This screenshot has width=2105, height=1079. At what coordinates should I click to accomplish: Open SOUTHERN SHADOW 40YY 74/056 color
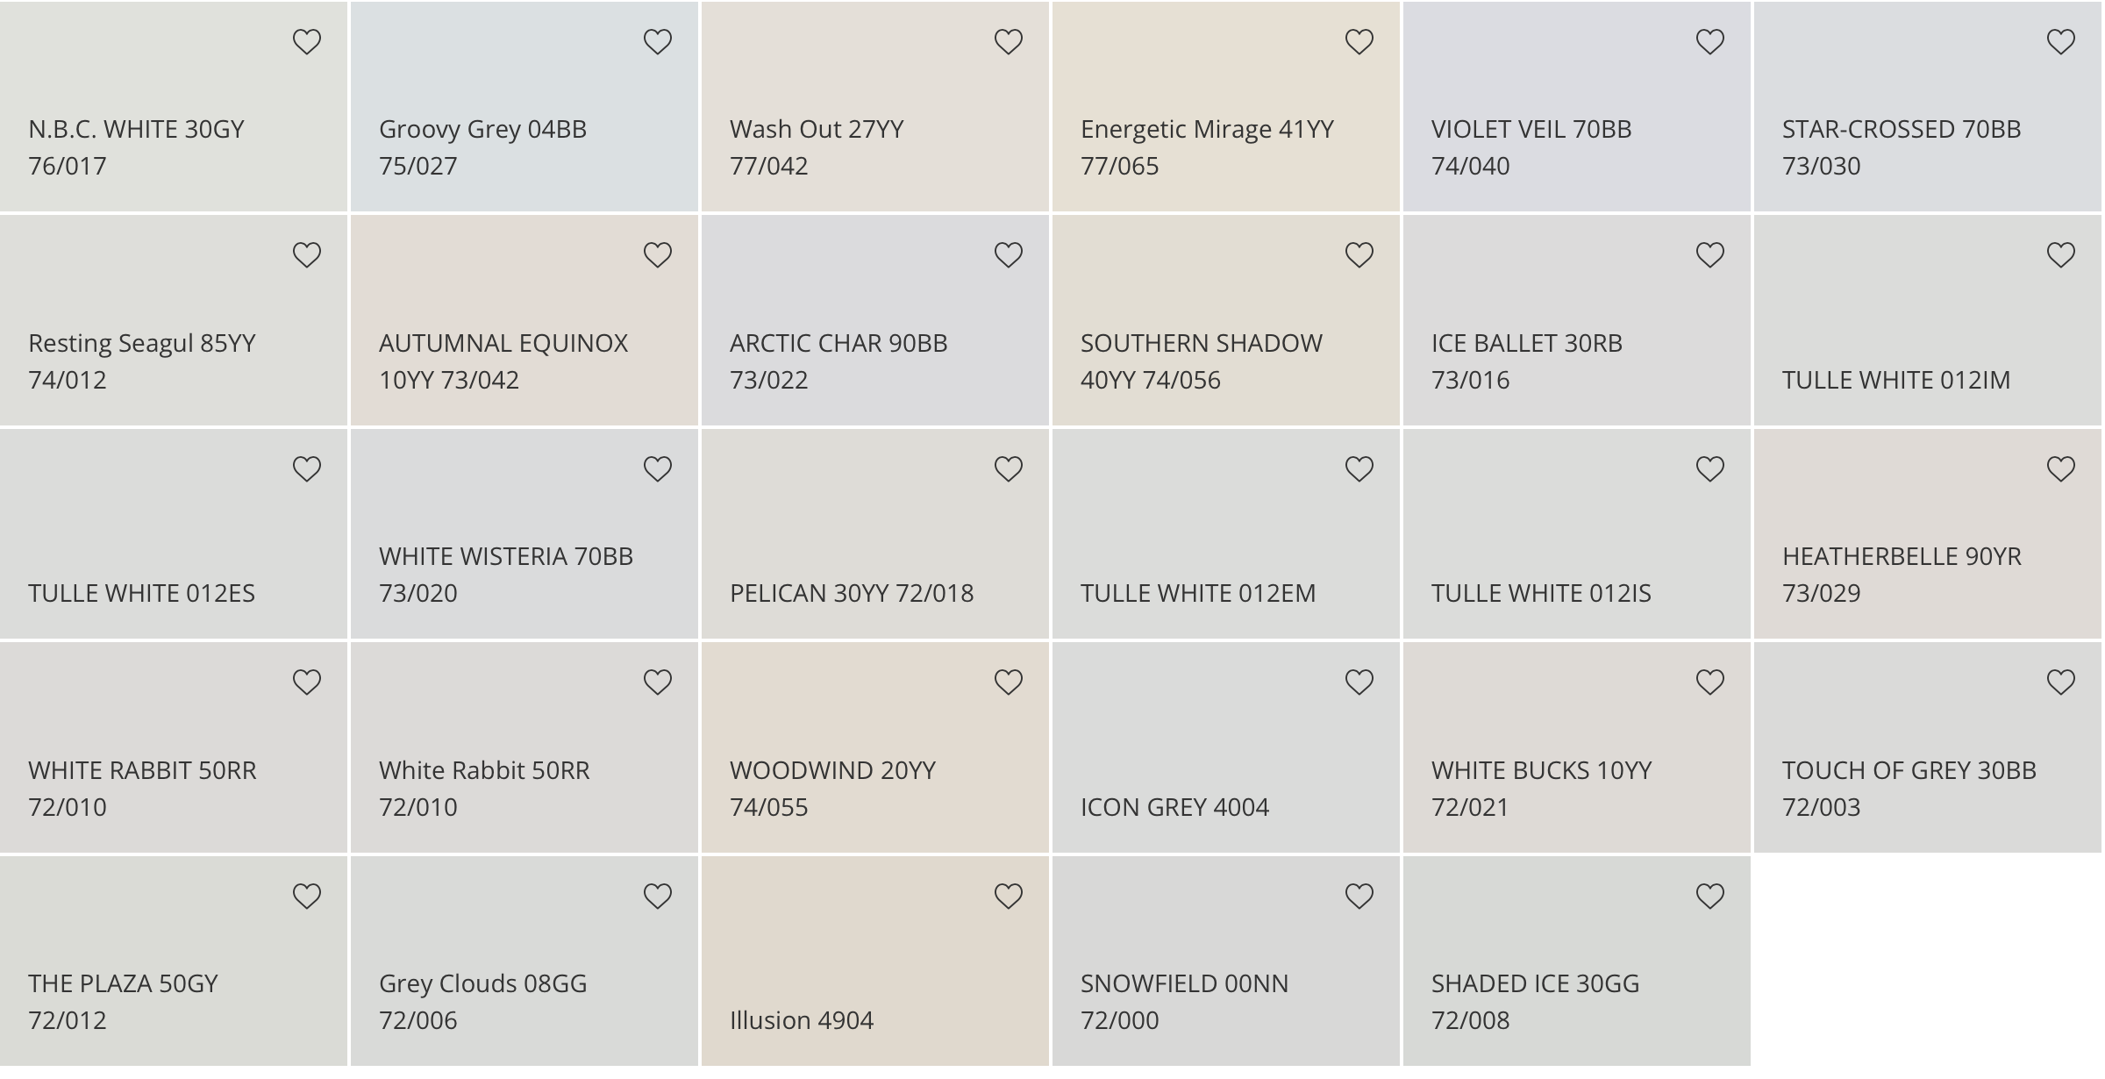click(1226, 321)
